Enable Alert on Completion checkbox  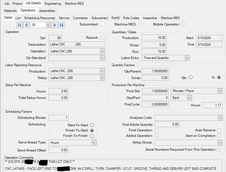(219, 136)
